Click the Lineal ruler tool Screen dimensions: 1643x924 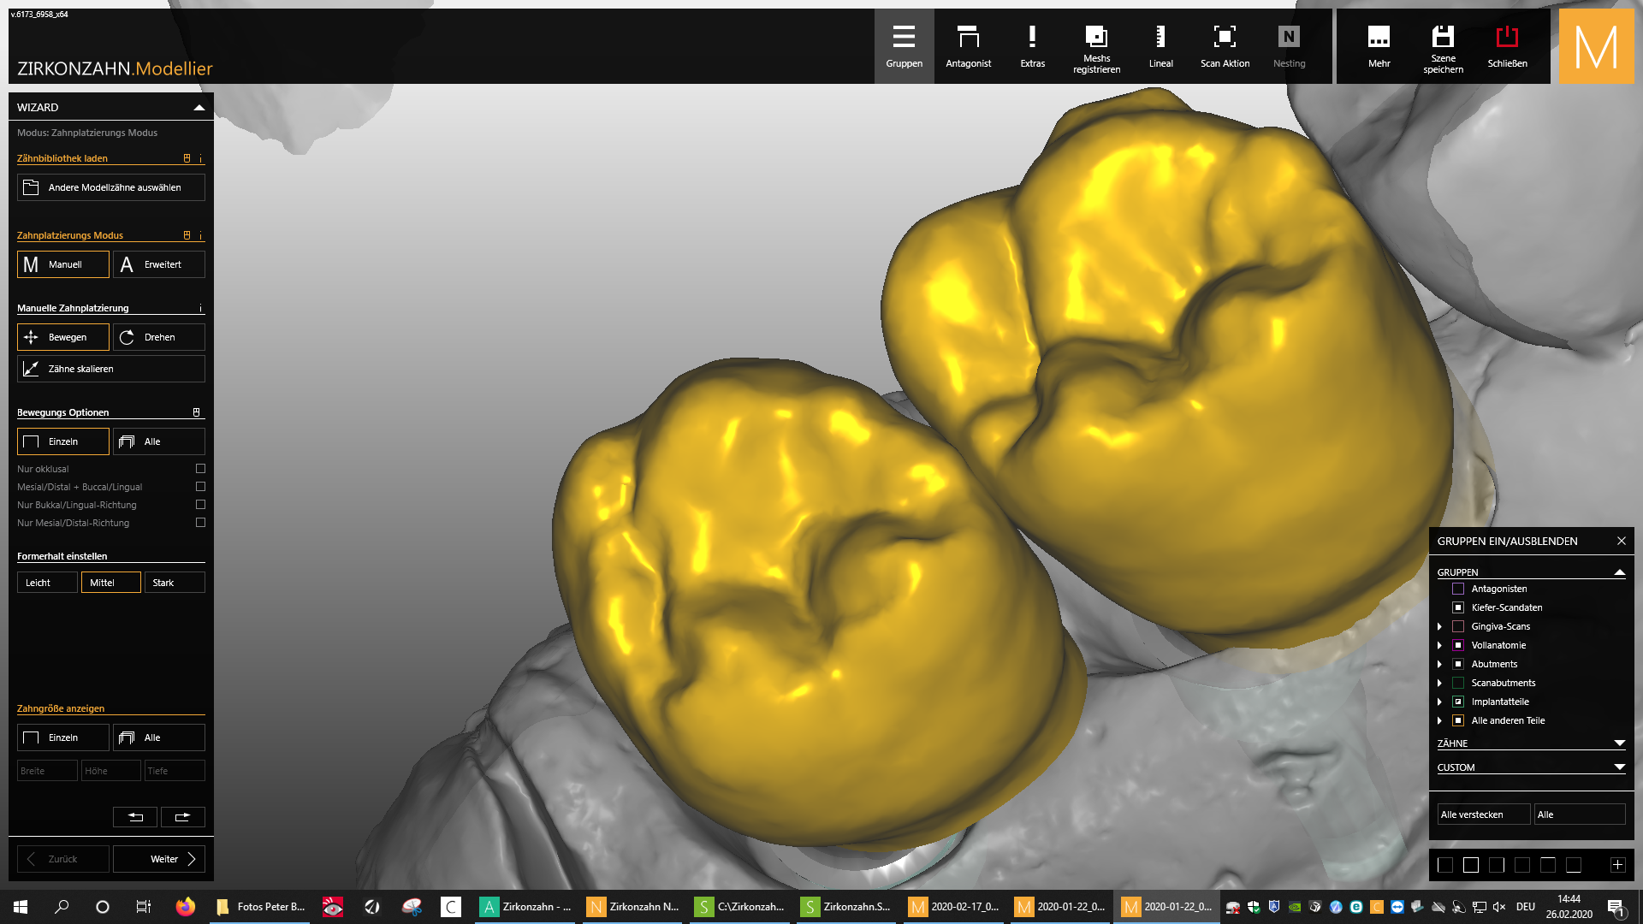coord(1160,46)
